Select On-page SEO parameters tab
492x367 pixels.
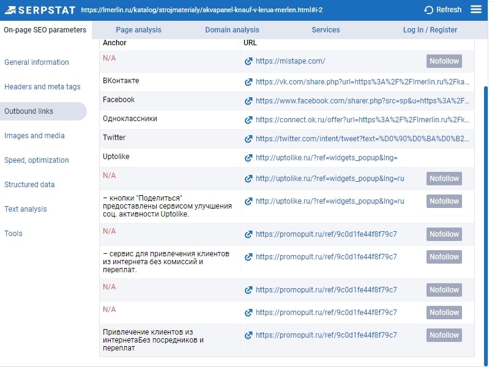tap(45, 30)
